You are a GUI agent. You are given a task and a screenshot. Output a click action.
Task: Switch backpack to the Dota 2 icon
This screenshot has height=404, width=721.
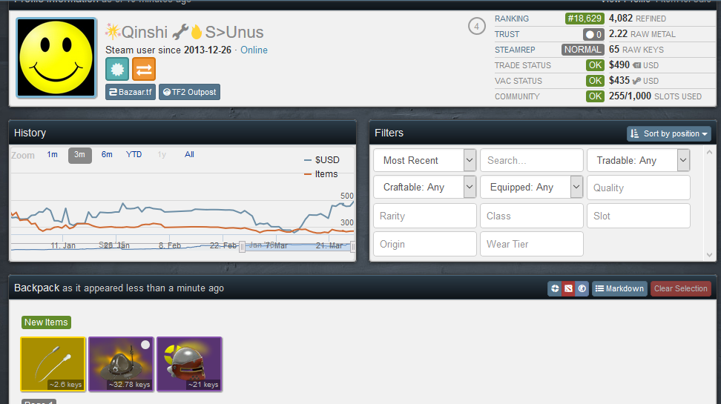pyautogui.click(x=568, y=288)
